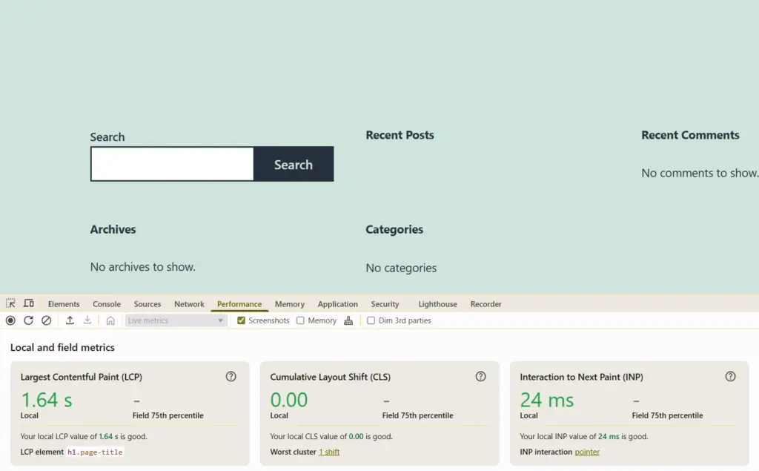Click Largest Contentful Paint (LCP) title
Viewport: 759px width, 471px height.
pos(82,377)
